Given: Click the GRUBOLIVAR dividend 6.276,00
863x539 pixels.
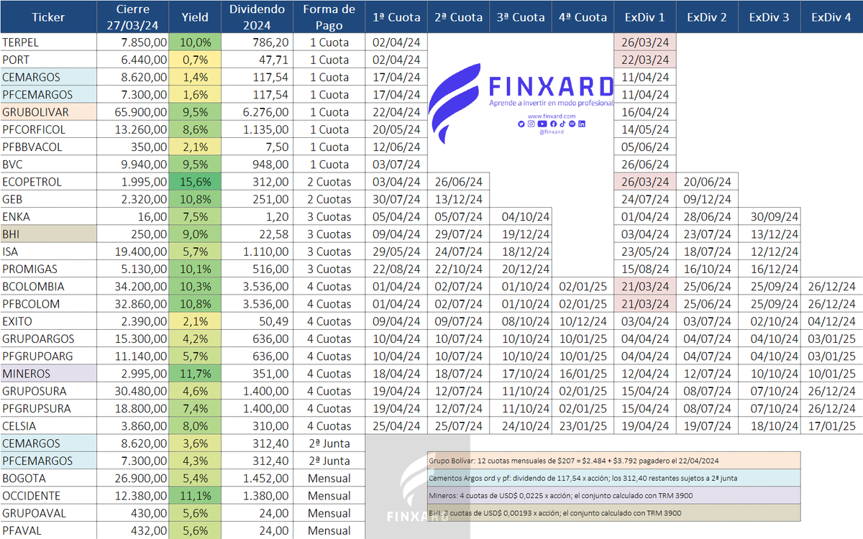Looking at the screenshot, I should pos(257,112).
